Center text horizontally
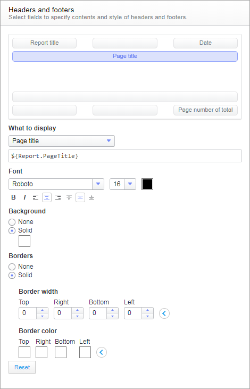The width and height of the screenshot is (250, 389). tap(47, 197)
